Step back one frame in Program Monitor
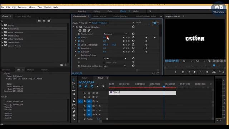The image size is (229, 129). click(x=189, y=72)
